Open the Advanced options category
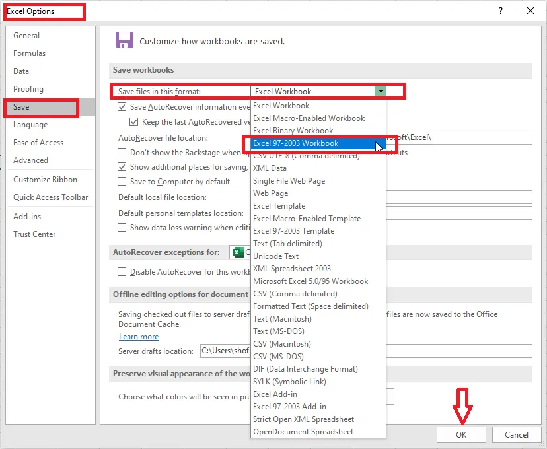 tap(50, 160)
